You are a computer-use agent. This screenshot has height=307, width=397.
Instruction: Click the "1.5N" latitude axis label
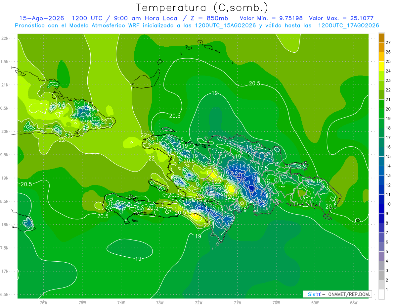coord(5,62)
